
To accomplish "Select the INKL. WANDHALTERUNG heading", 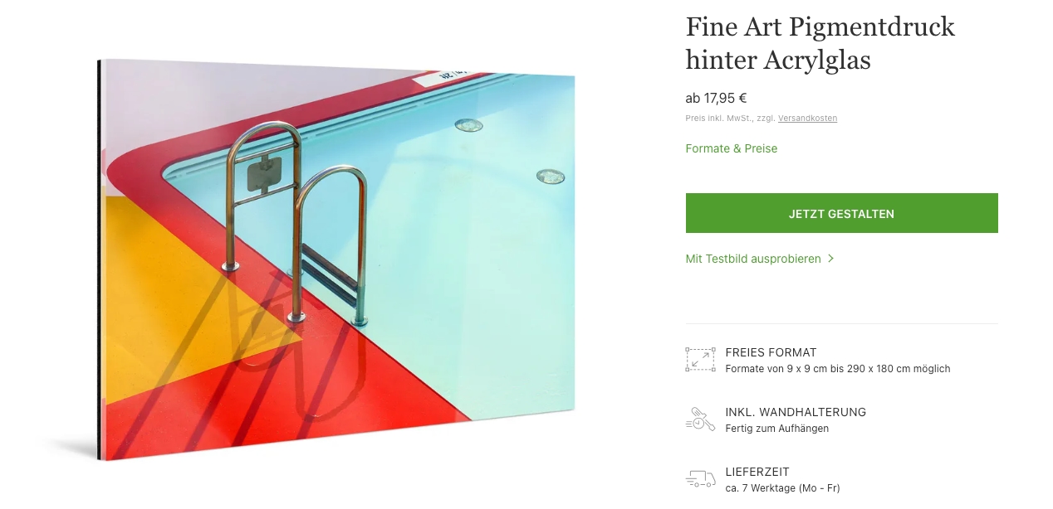I will [796, 412].
